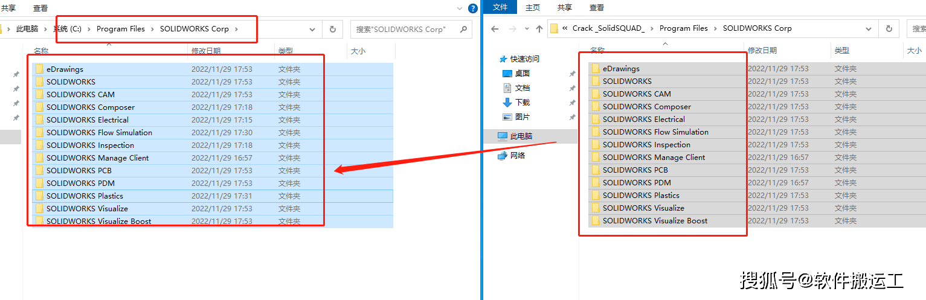Open 共享 tab in left window
Screen dimensions: 926x300
click(8, 8)
